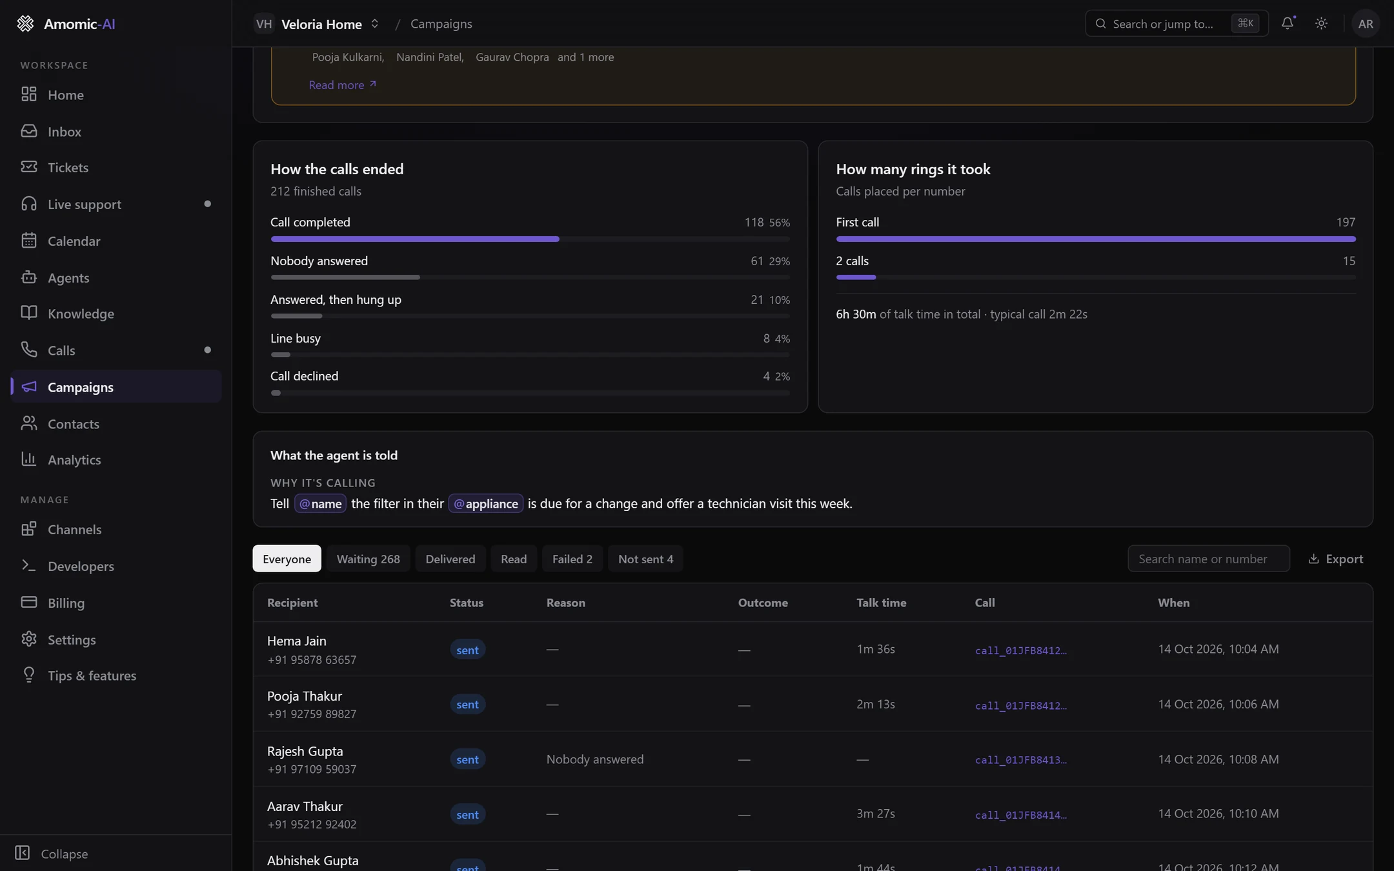Screen dimensions: 1394x871
Task: Open Rajesh Gupta's call ID link
Action: click(x=1020, y=760)
